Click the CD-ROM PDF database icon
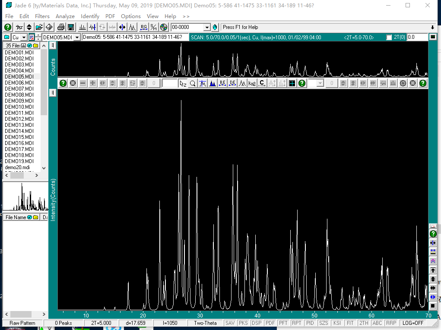441x330 pixels. coord(164,27)
